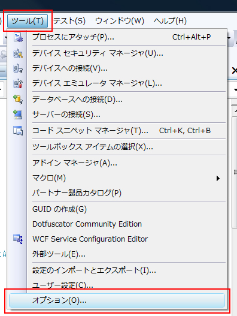Open the テスト(S) menu

click(x=69, y=21)
